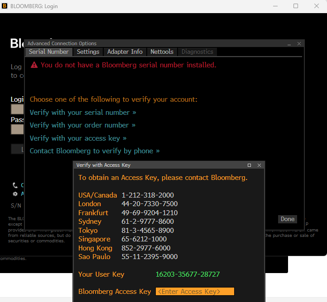This screenshot has width=327, height=302.
Task: Click the USA/Canada phone number 1-212-318-2000
Action: [x=148, y=195]
